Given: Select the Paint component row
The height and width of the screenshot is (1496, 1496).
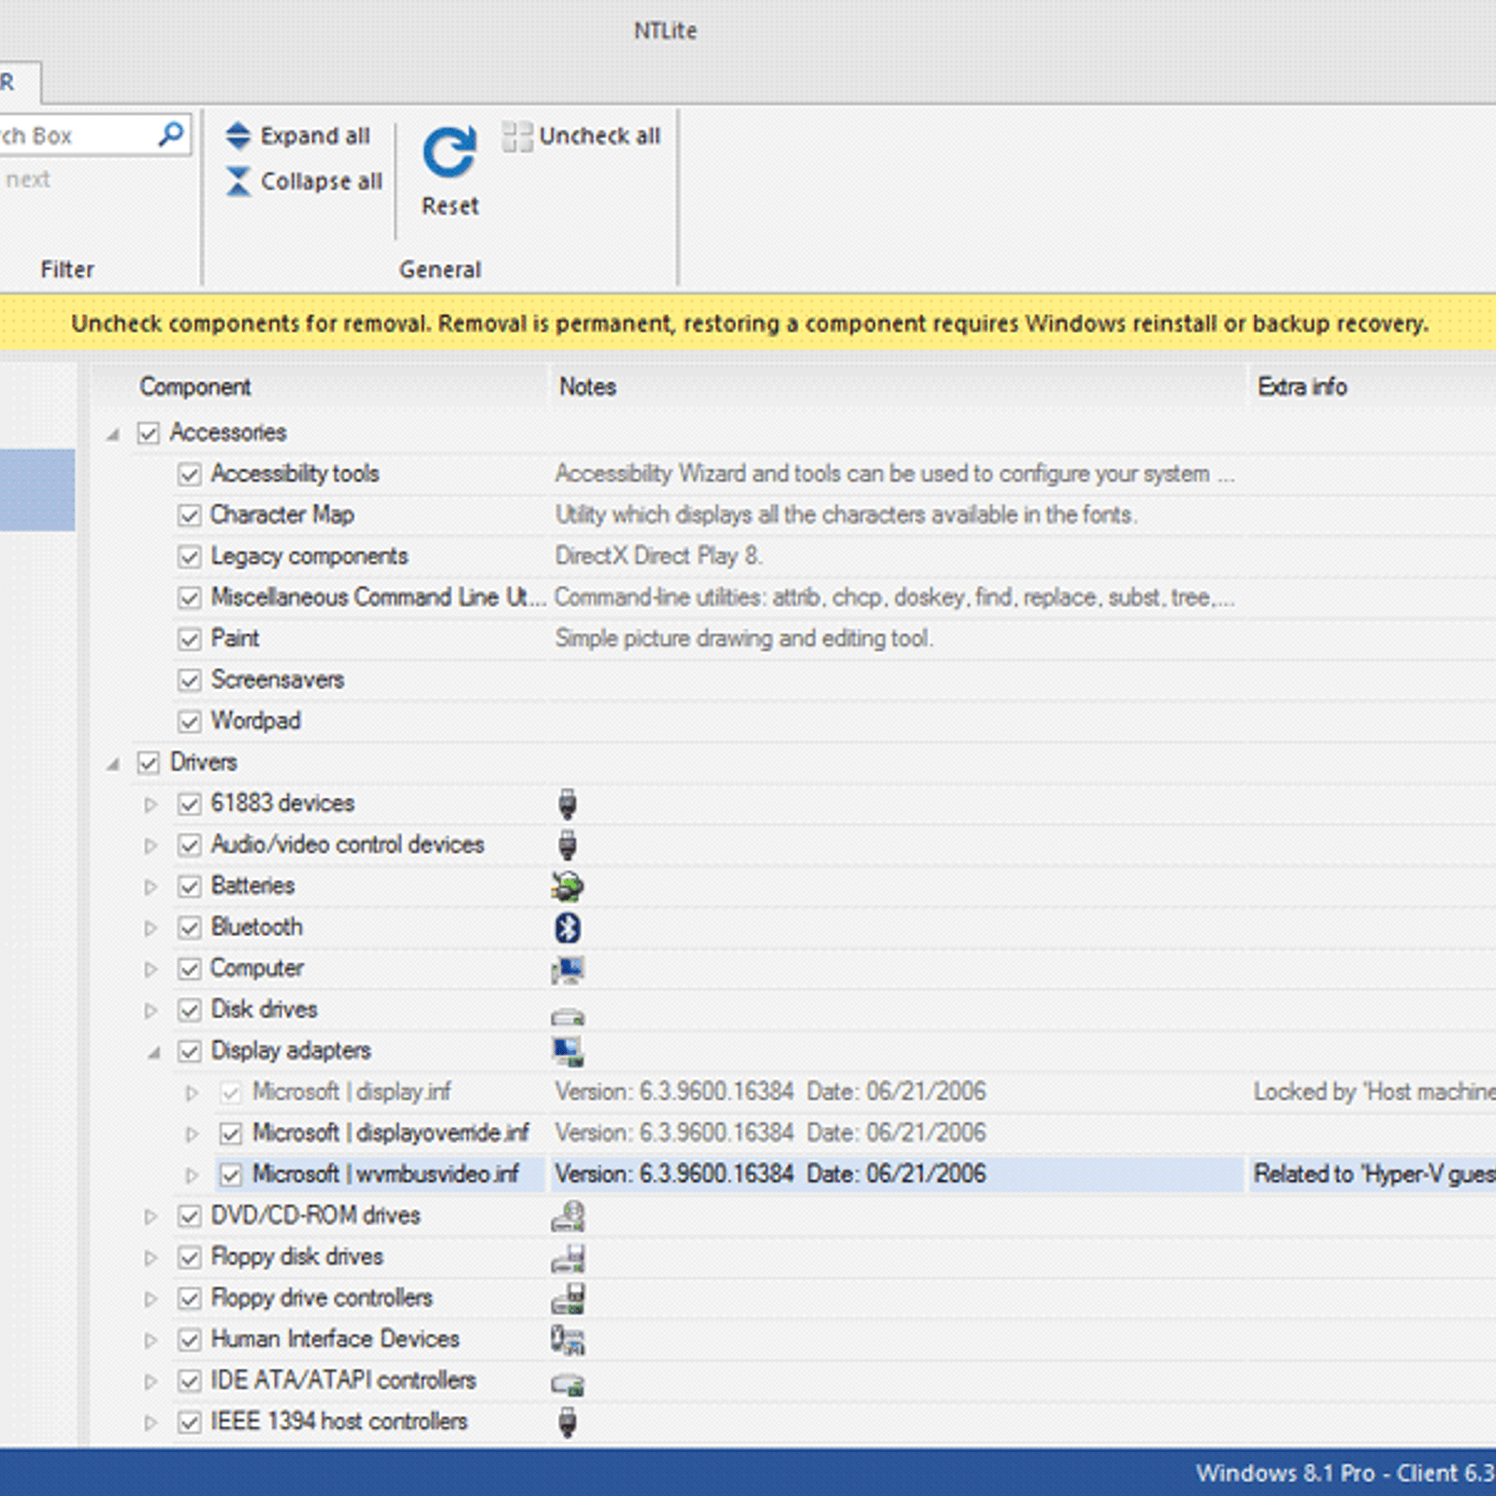Looking at the screenshot, I should (x=834, y=639).
